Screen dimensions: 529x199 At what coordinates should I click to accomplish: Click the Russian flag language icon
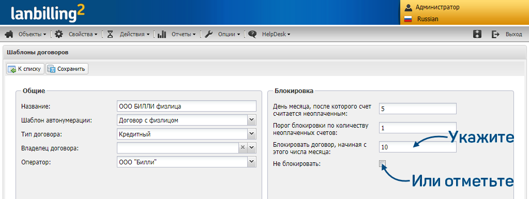click(408, 19)
